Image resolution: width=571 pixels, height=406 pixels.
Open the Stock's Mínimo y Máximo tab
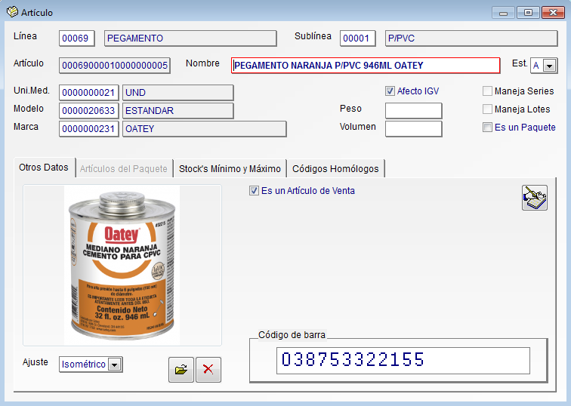click(230, 169)
